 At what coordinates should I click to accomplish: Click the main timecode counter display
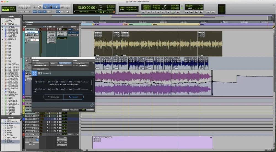pos(86,7)
